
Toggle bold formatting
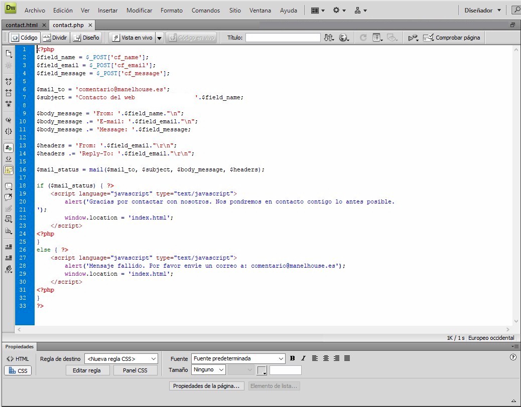point(293,358)
